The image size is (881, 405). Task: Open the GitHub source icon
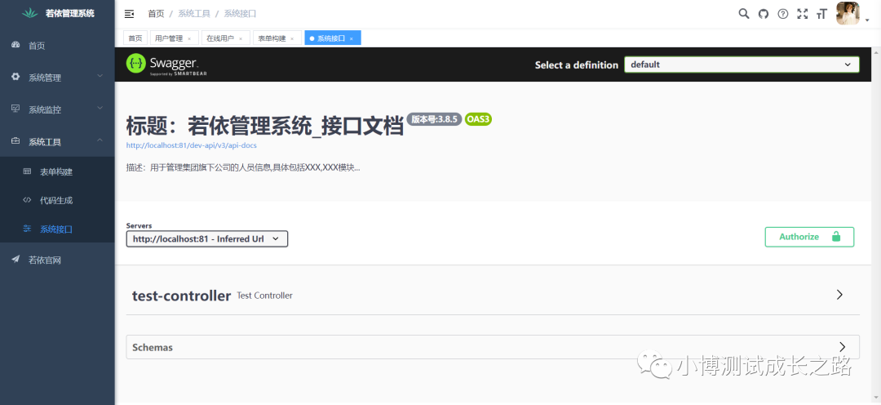tap(763, 14)
